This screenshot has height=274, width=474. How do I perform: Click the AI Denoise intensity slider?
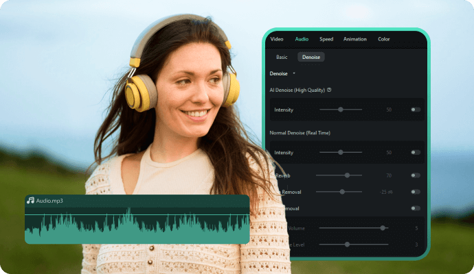coord(341,110)
